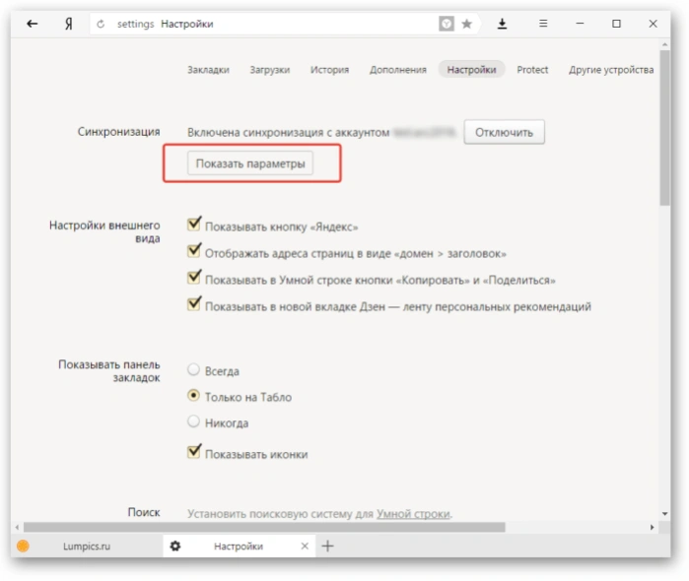Reload page with refresh icon
Image resolution: width=689 pixels, height=581 pixels.
click(x=101, y=24)
